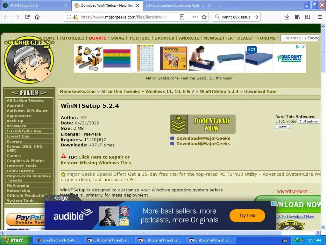Dismiss the audible ad with X icon
This screenshot has height=245, width=326.
click(48, 198)
